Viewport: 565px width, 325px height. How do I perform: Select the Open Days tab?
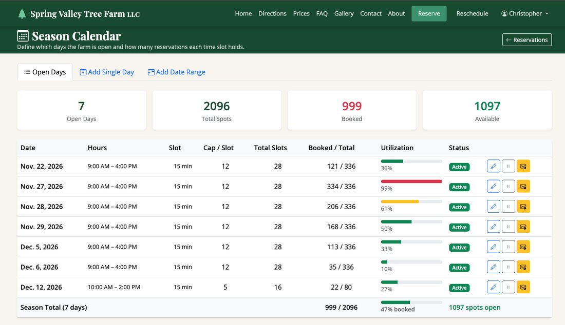[45, 72]
